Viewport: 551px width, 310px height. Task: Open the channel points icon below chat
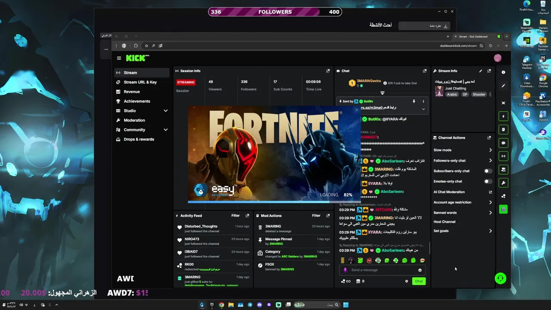pyautogui.click(x=345, y=281)
